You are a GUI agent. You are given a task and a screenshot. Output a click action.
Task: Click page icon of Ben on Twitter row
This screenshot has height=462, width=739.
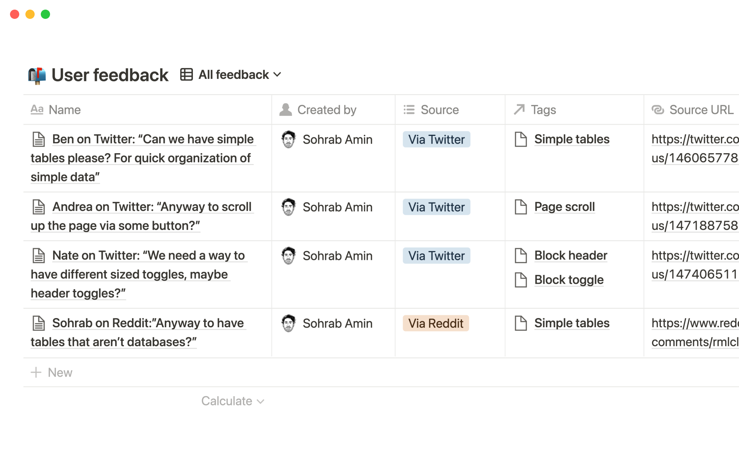point(38,139)
